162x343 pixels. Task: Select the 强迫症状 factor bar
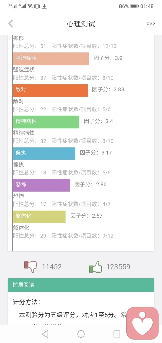[x=51, y=59]
